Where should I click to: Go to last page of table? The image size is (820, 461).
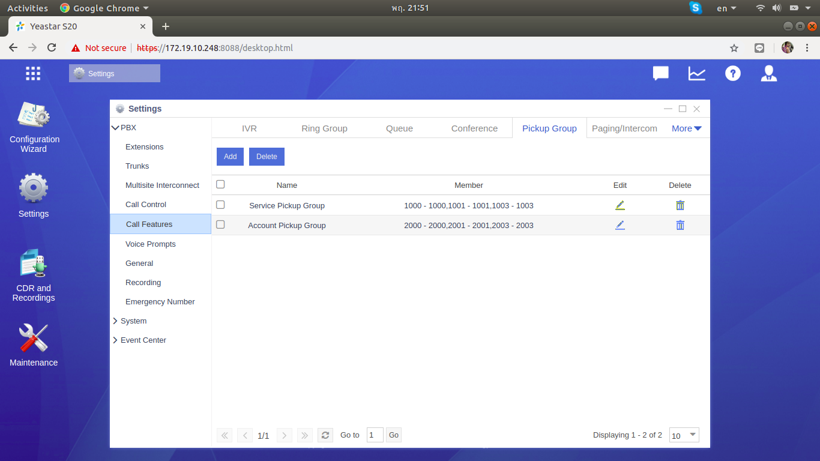coord(305,435)
